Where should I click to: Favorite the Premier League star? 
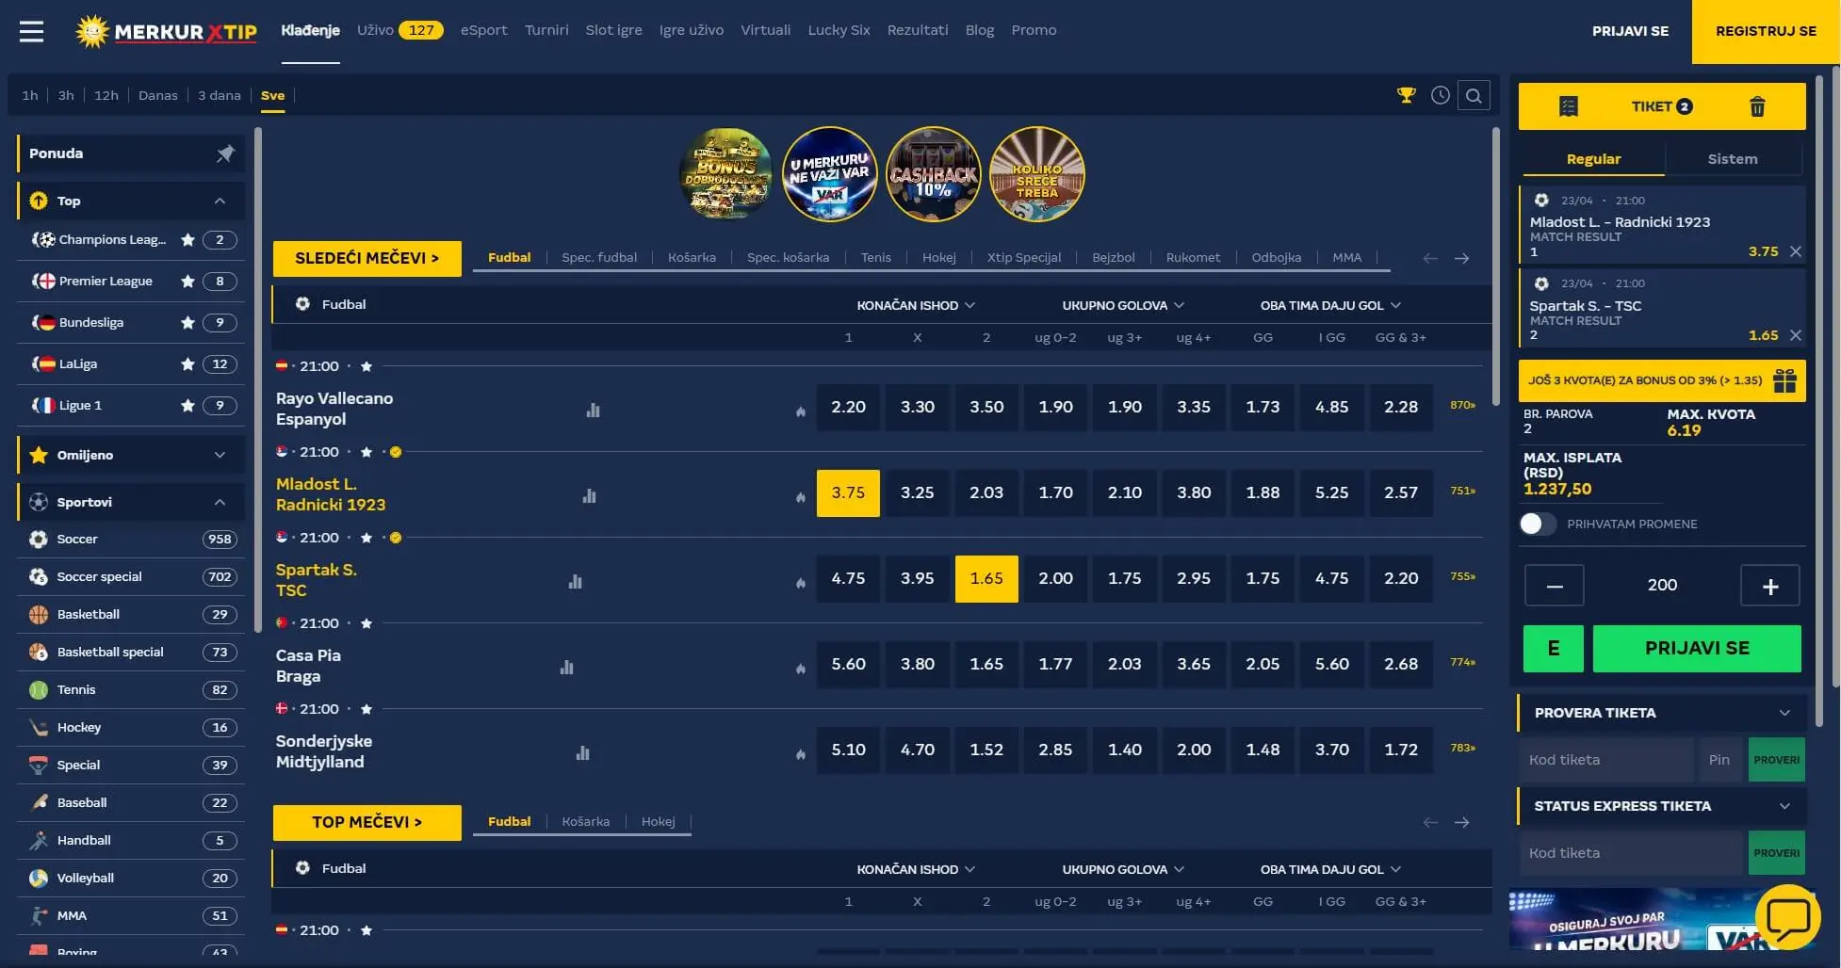pyautogui.click(x=187, y=282)
